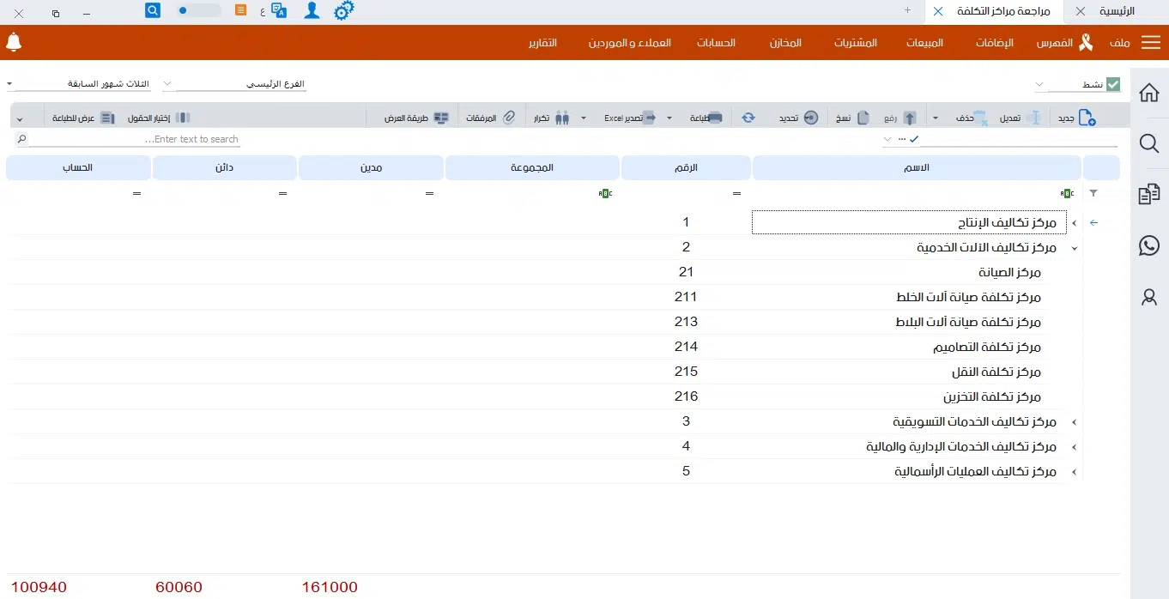1169x599 pixels.
Task: Click the sidebar search magnifier icon
Action: (1149, 143)
